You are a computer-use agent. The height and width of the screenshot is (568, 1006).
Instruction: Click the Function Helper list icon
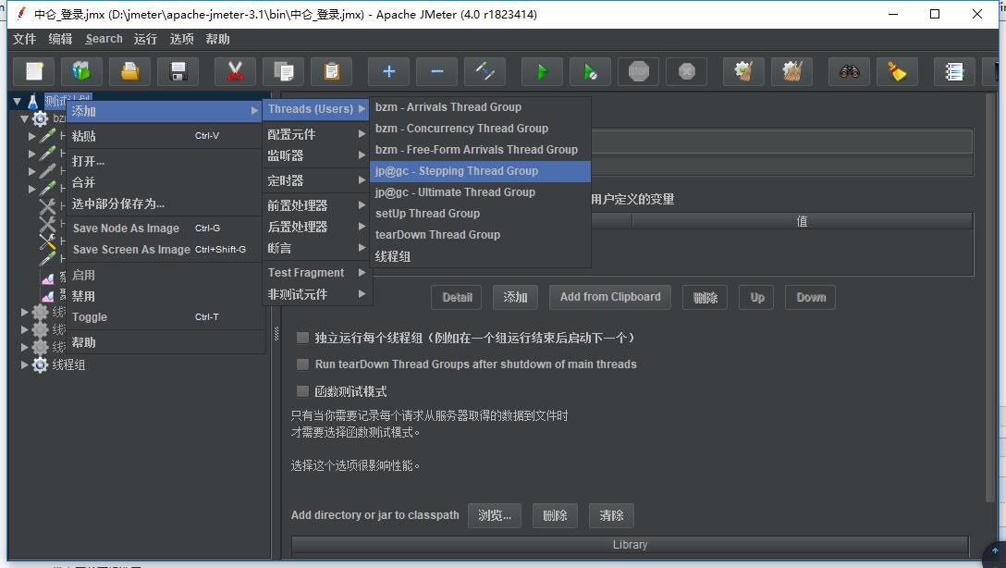(x=954, y=71)
